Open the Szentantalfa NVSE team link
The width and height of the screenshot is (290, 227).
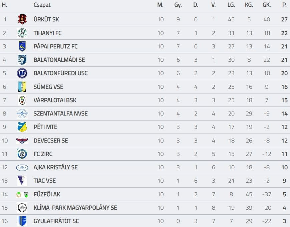[x=60, y=113]
